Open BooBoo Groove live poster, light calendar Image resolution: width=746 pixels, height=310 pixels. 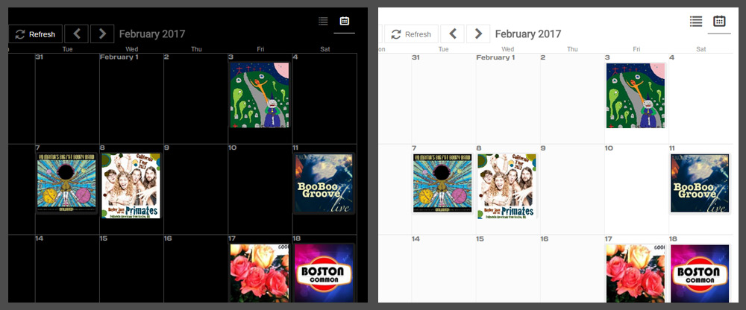(700, 183)
